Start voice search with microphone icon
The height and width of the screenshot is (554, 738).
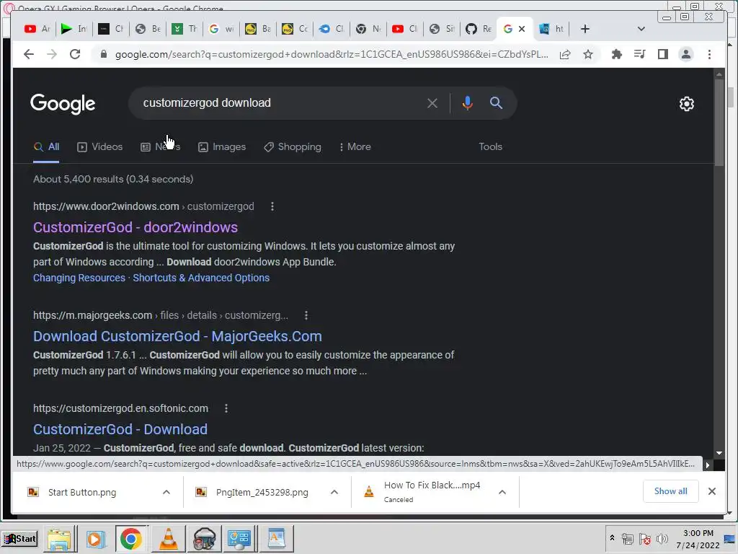(467, 103)
